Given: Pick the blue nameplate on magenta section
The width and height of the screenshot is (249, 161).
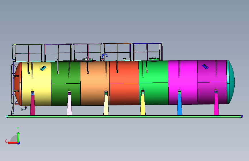Looking at the screenshot, I should pyautogui.click(x=205, y=66).
